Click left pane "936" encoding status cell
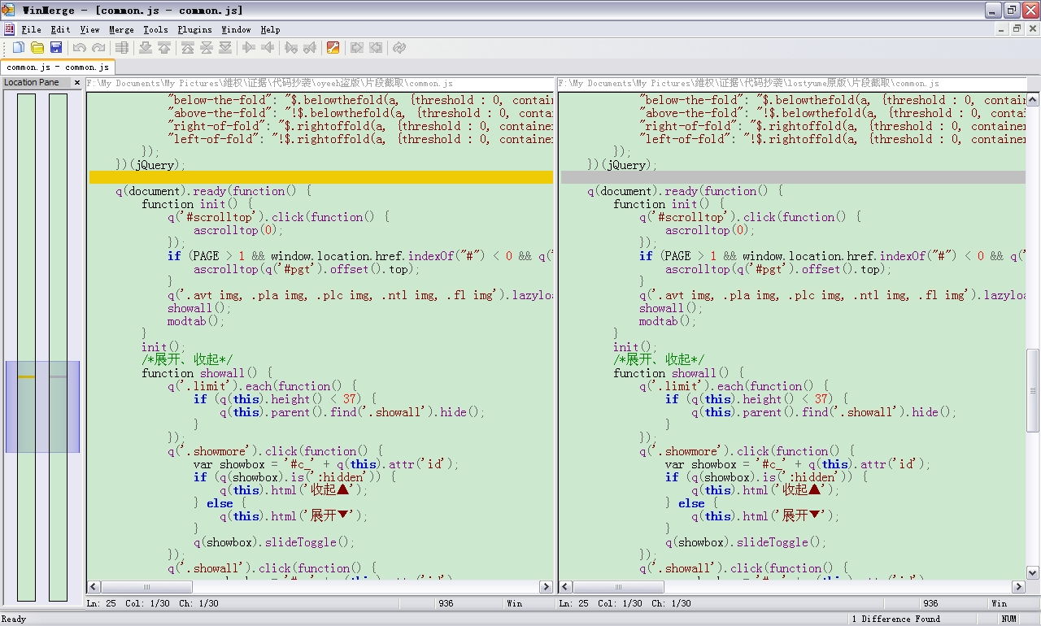Image resolution: width=1041 pixels, height=626 pixels. point(446,603)
